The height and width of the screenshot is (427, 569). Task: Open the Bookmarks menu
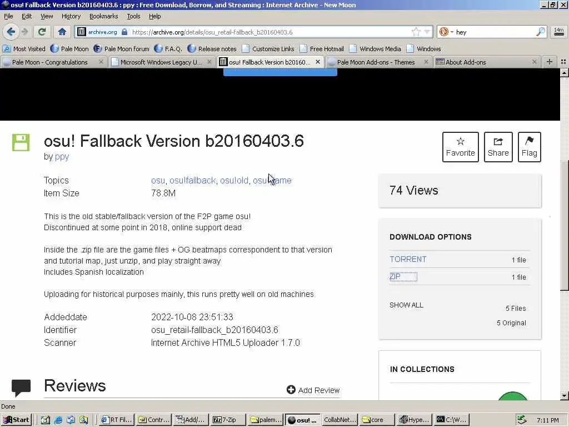point(104,16)
